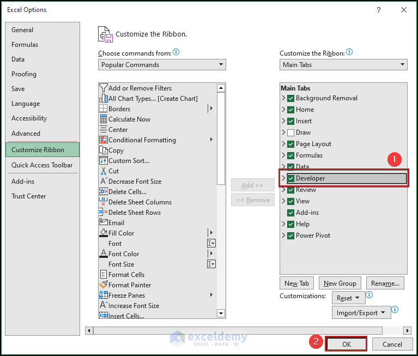Uncheck the Background Removal tab checkbox
The width and height of the screenshot is (418, 356).
[290, 98]
